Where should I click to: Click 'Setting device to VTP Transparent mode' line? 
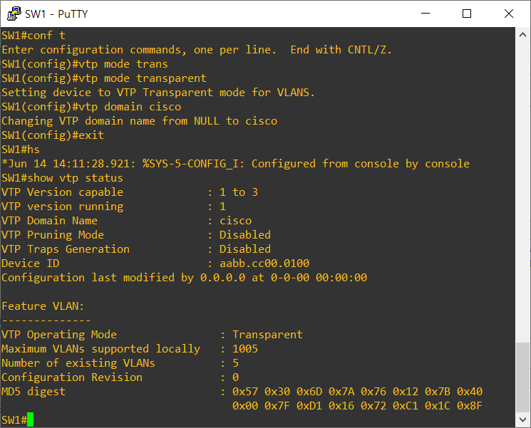click(x=158, y=93)
